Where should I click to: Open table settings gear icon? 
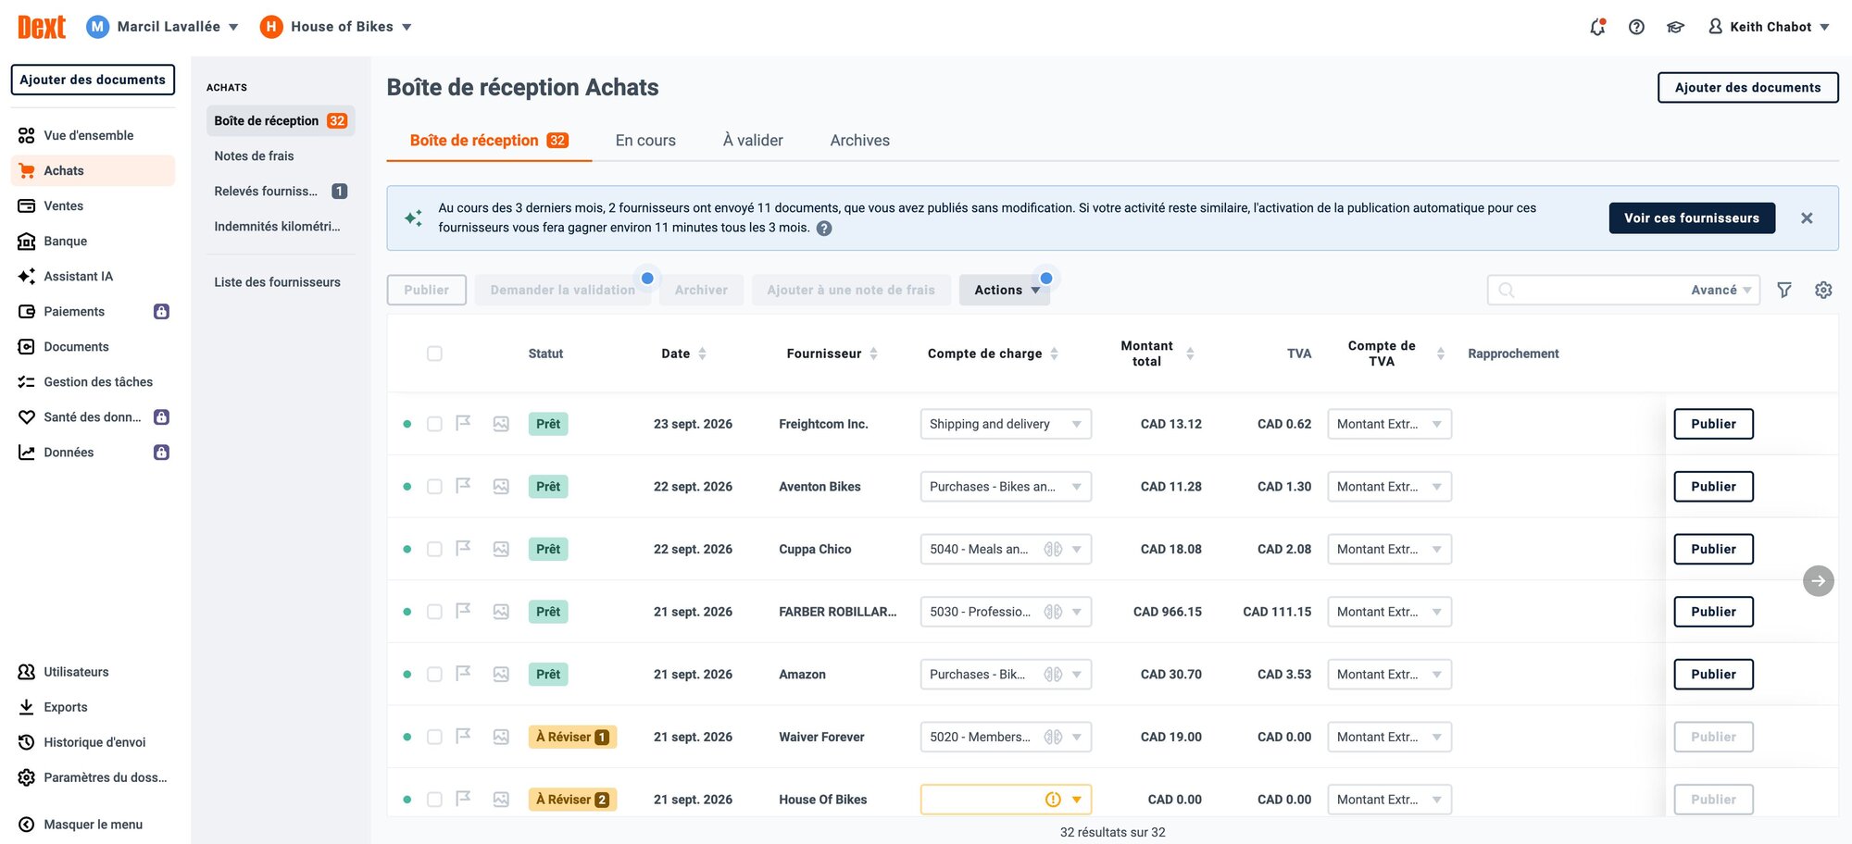pyautogui.click(x=1823, y=290)
